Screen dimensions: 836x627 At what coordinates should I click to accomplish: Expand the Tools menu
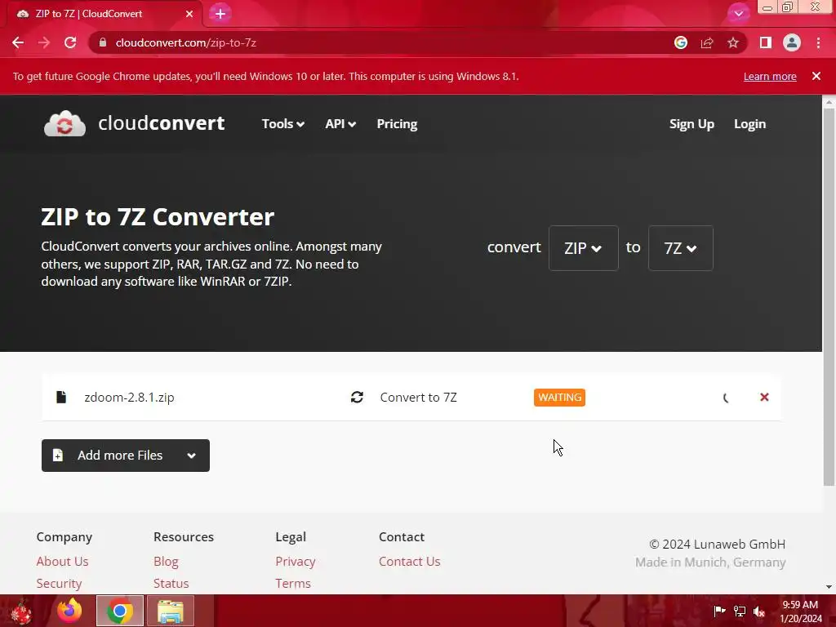pos(282,124)
